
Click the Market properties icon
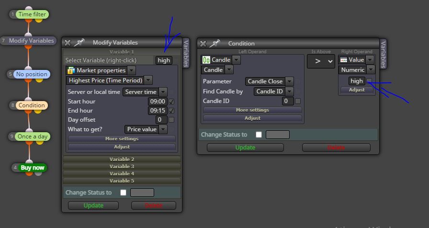[x=71, y=70]
